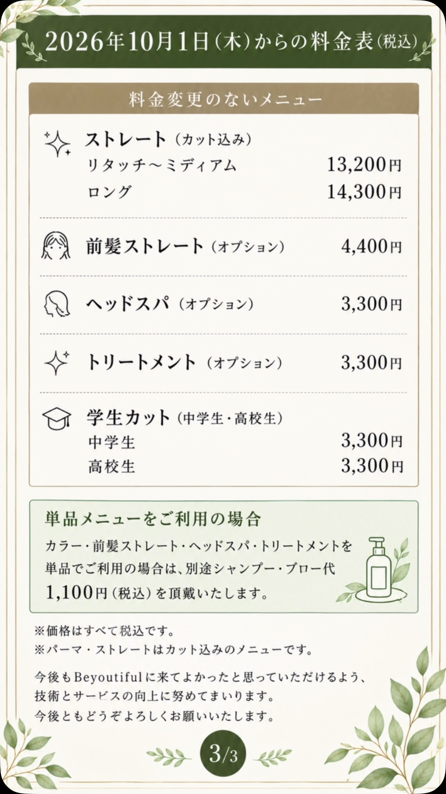Click the head profile icon for ヘッドスパ
This screenshot has width=446, height=794.
pos(56,304)
